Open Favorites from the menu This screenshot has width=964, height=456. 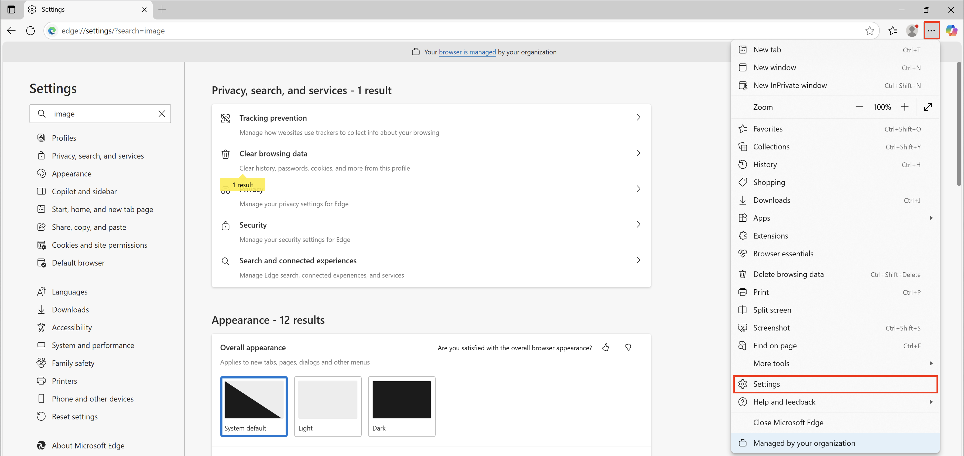835,129
